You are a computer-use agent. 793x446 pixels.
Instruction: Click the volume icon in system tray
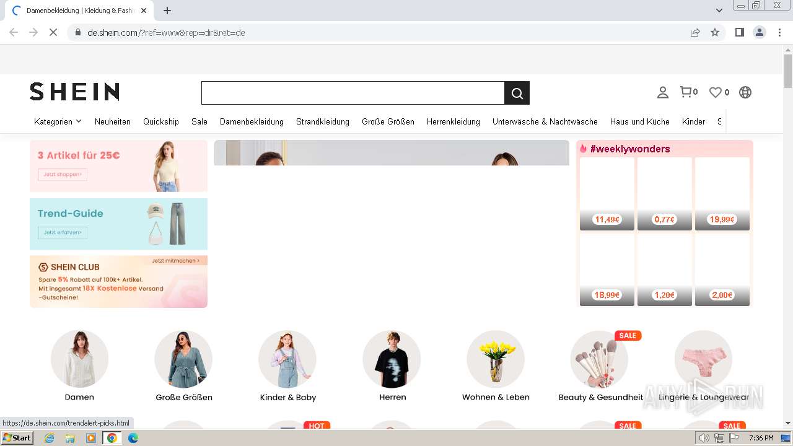(704, 438)
